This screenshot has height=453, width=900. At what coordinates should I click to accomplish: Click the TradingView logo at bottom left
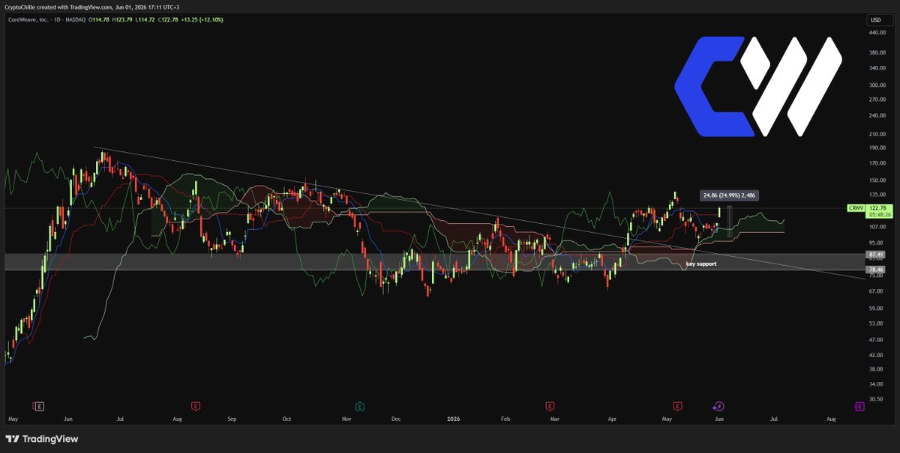tap(42, 439)
